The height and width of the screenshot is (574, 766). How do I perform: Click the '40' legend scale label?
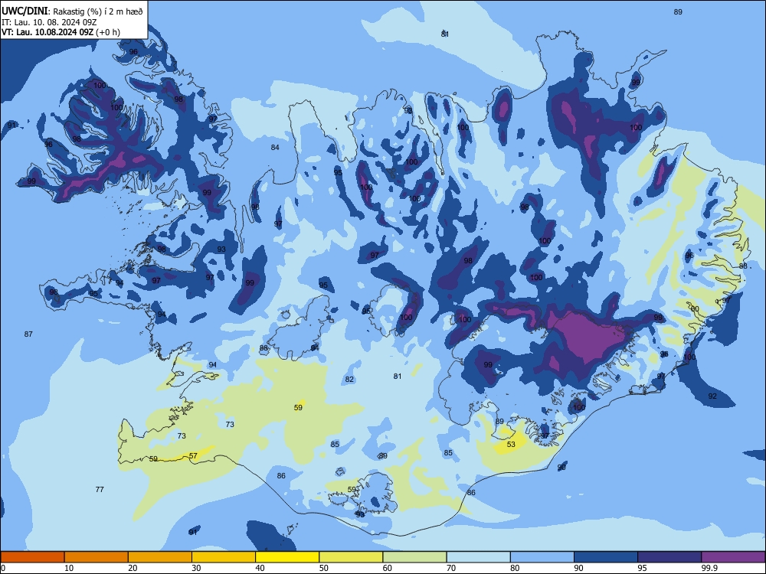pyautogui.click(x=260, y=568)
